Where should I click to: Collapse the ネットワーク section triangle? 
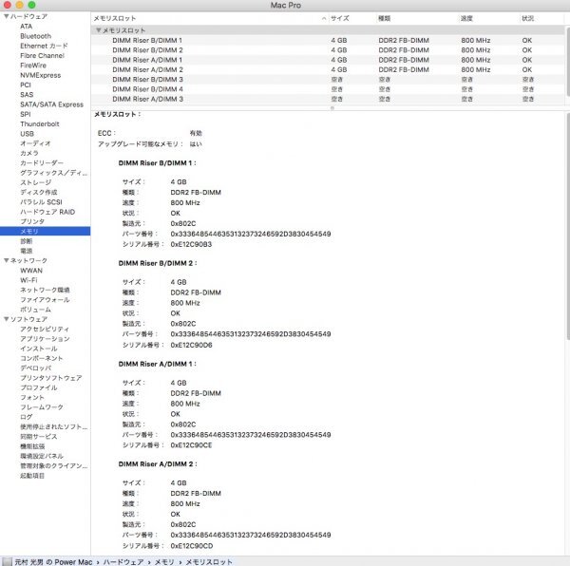pyautogui.click(x=7, y=260)
